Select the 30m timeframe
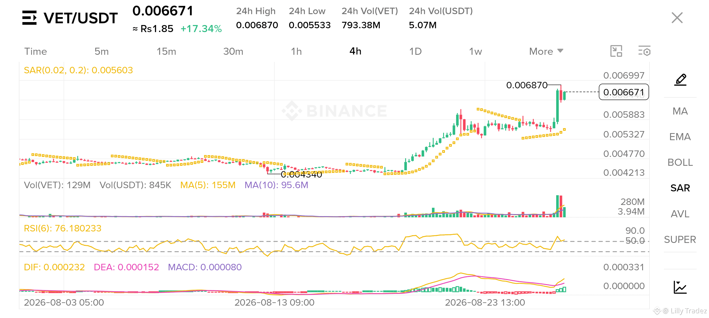Image resolution: width=709 pixels, height=318 pixels. (233, 51)
